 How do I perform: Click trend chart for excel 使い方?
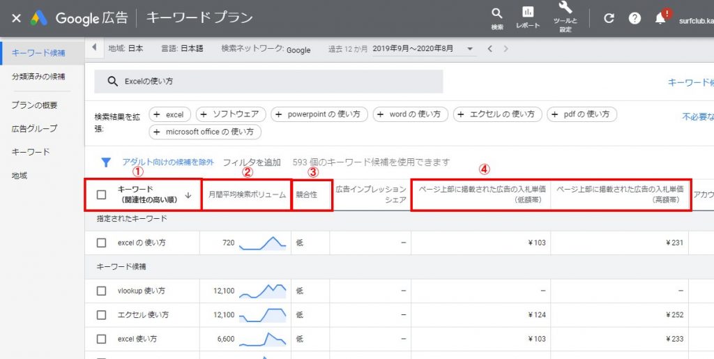click(x=263, y=339)
